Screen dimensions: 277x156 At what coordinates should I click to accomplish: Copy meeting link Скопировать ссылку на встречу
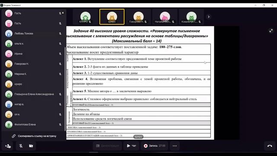point(34,136)
